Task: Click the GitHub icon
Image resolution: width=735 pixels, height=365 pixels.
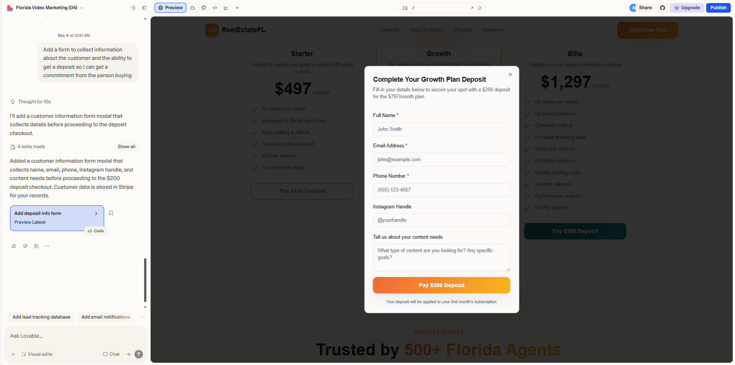Action: click(x=662, y=8)
